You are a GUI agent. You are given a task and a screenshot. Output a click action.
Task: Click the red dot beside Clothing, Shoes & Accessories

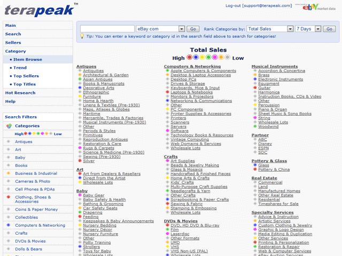coord(9,197)
